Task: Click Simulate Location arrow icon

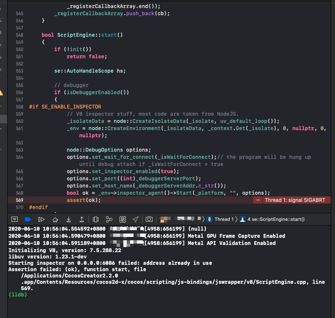Action: pos(136,219)
